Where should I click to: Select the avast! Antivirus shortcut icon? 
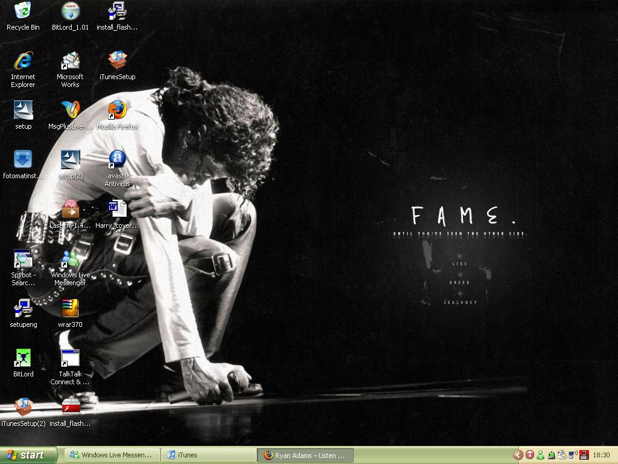tap(117, 161)
